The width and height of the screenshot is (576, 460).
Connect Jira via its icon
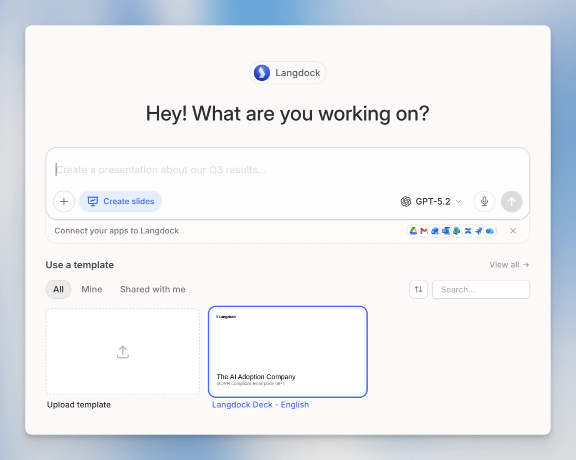coord(479,231)
